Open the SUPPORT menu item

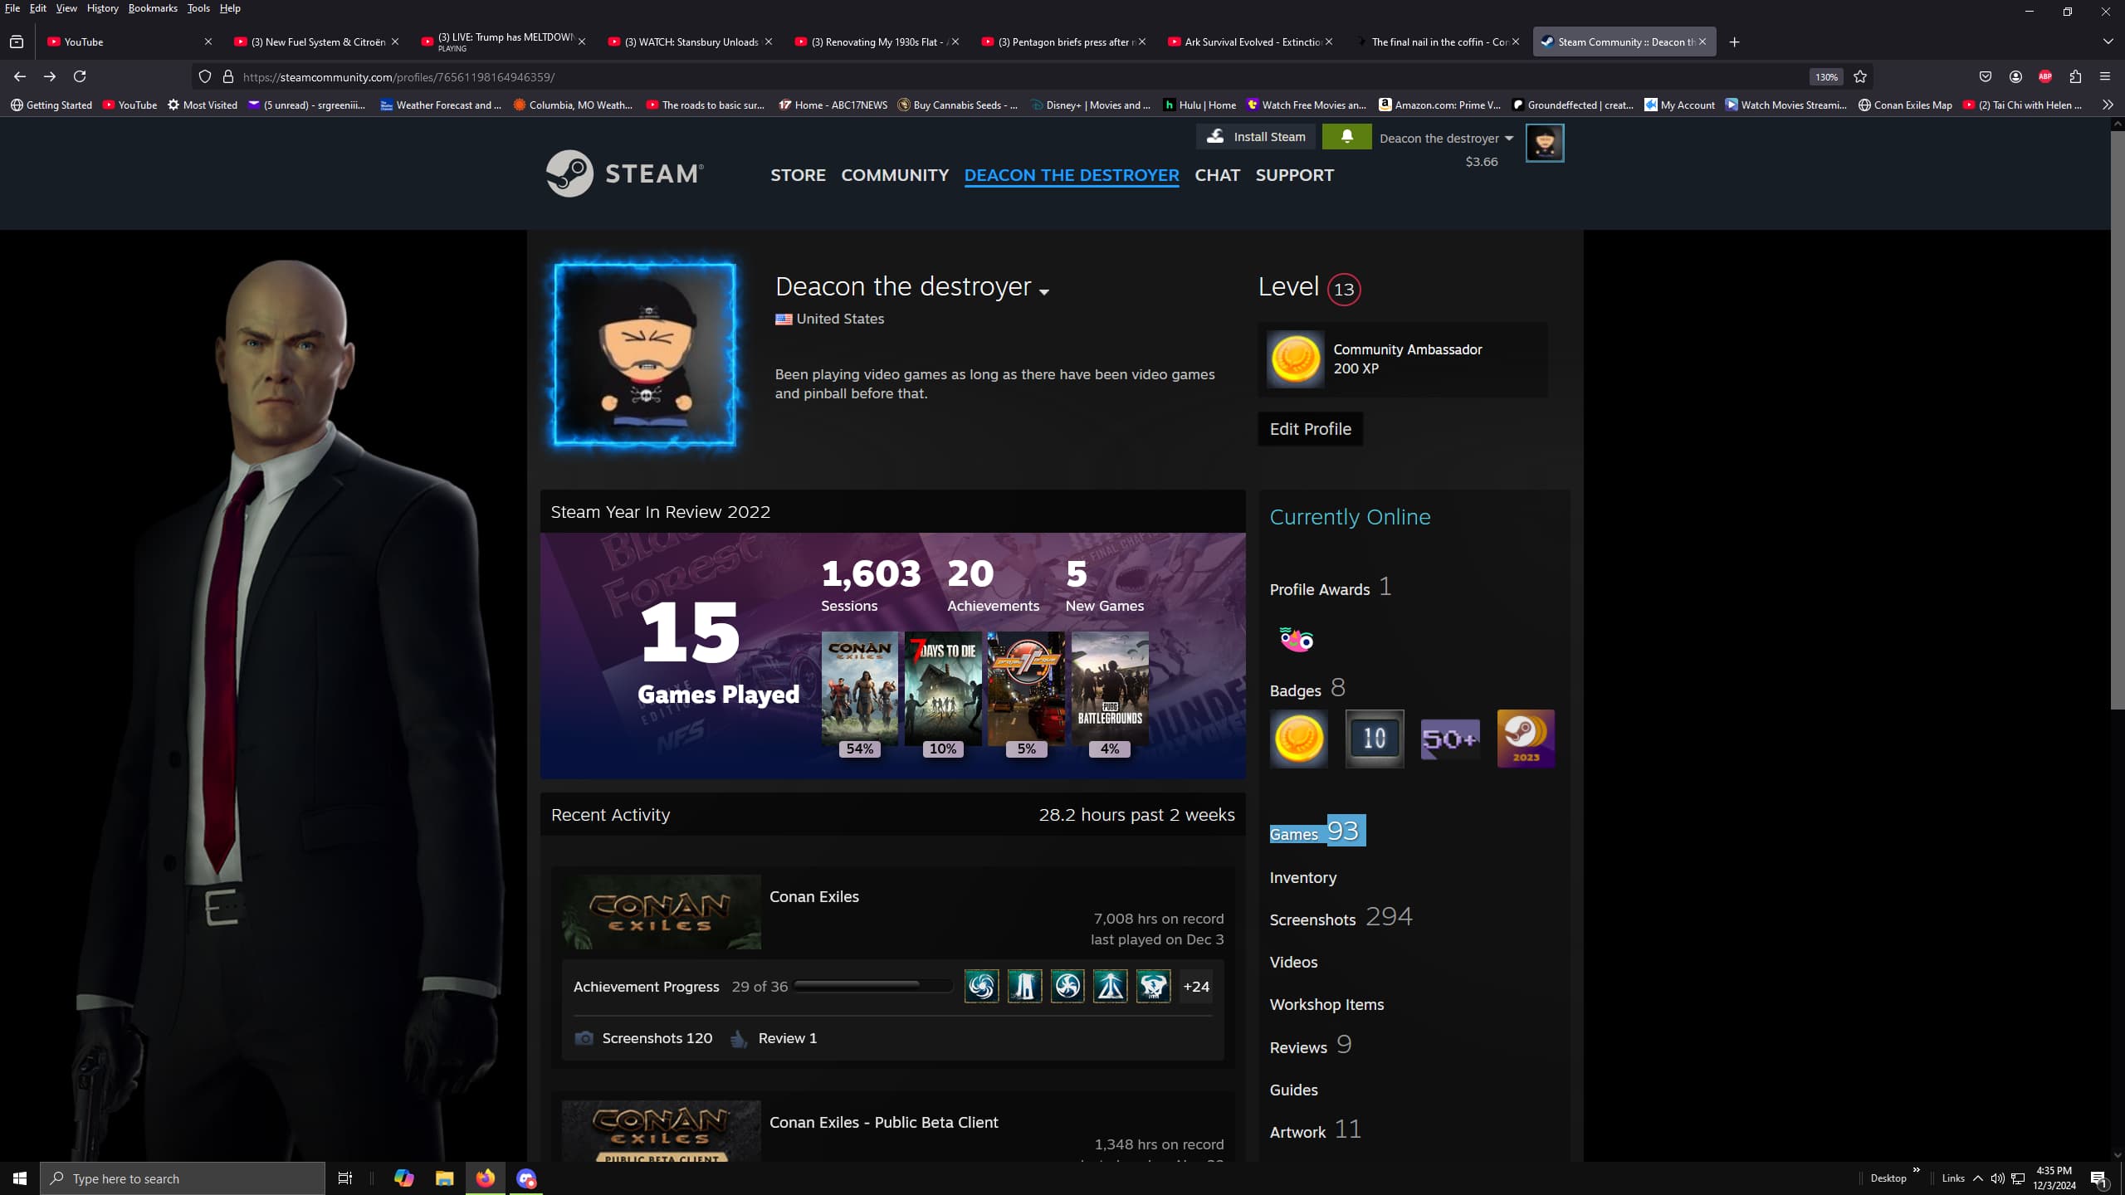pyautogui.click(x=1294, y=175)
